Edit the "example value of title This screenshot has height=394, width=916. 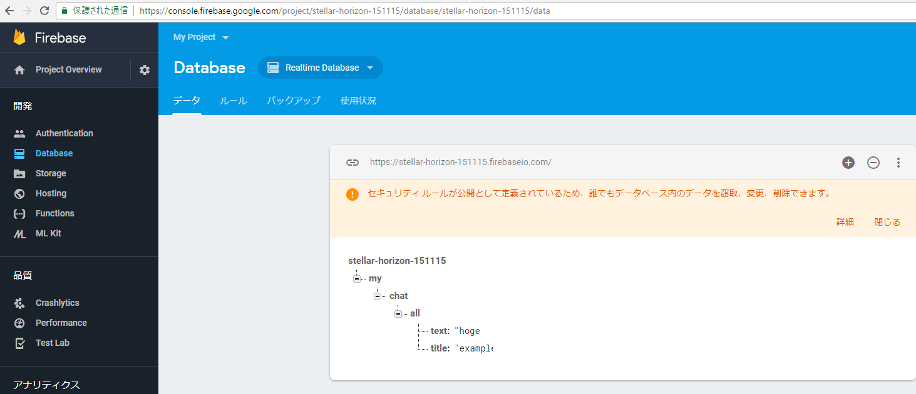[474, 348]
